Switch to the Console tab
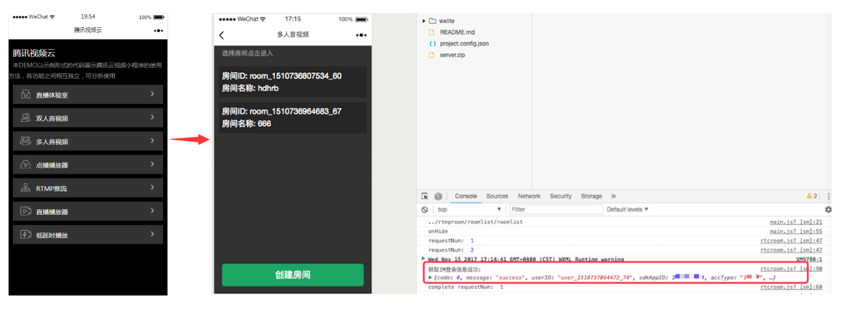 466,196
